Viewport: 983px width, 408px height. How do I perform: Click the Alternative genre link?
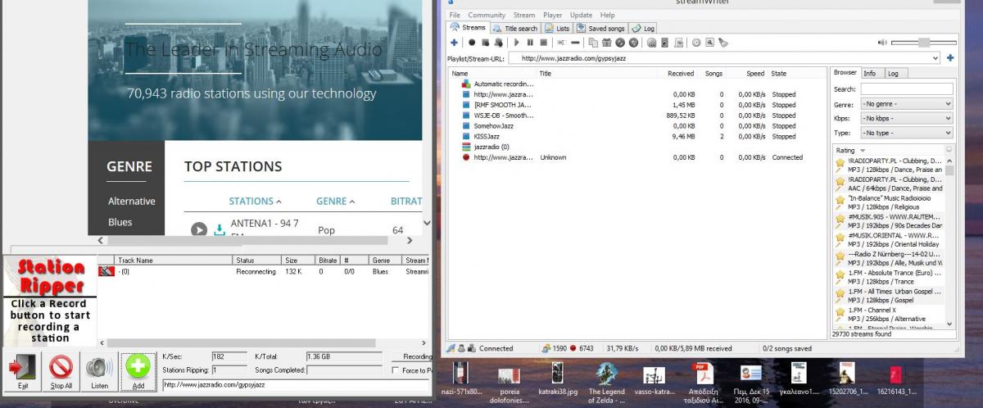(131, 202)
